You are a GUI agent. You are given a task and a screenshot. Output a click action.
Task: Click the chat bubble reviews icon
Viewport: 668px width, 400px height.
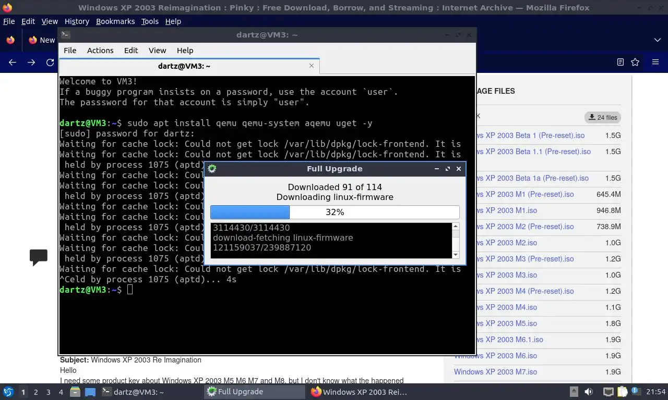[39, 257]
